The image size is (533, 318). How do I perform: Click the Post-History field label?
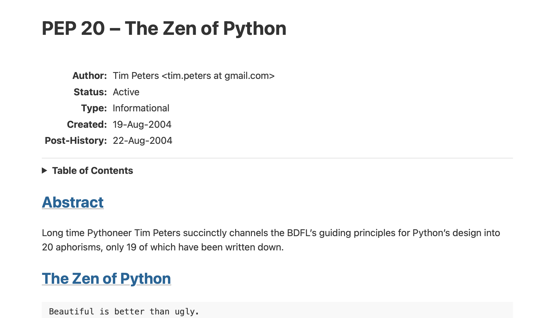coord(76,141)
